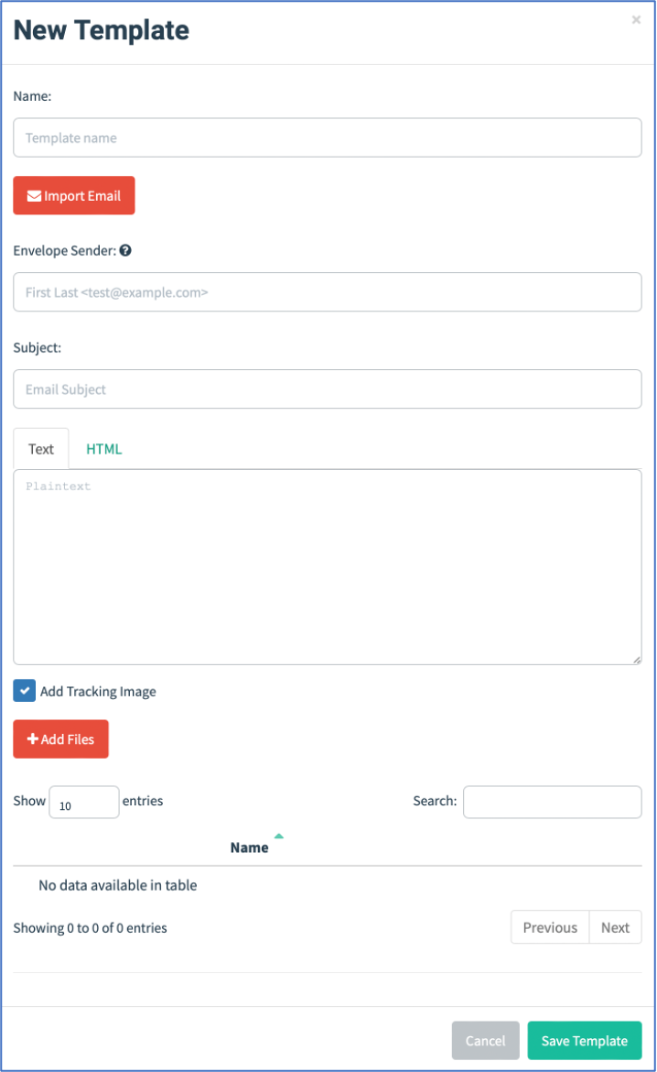This screenshot has height=1072, width=657.
Task: Click the Template name input field
Action: coord(328,138)
